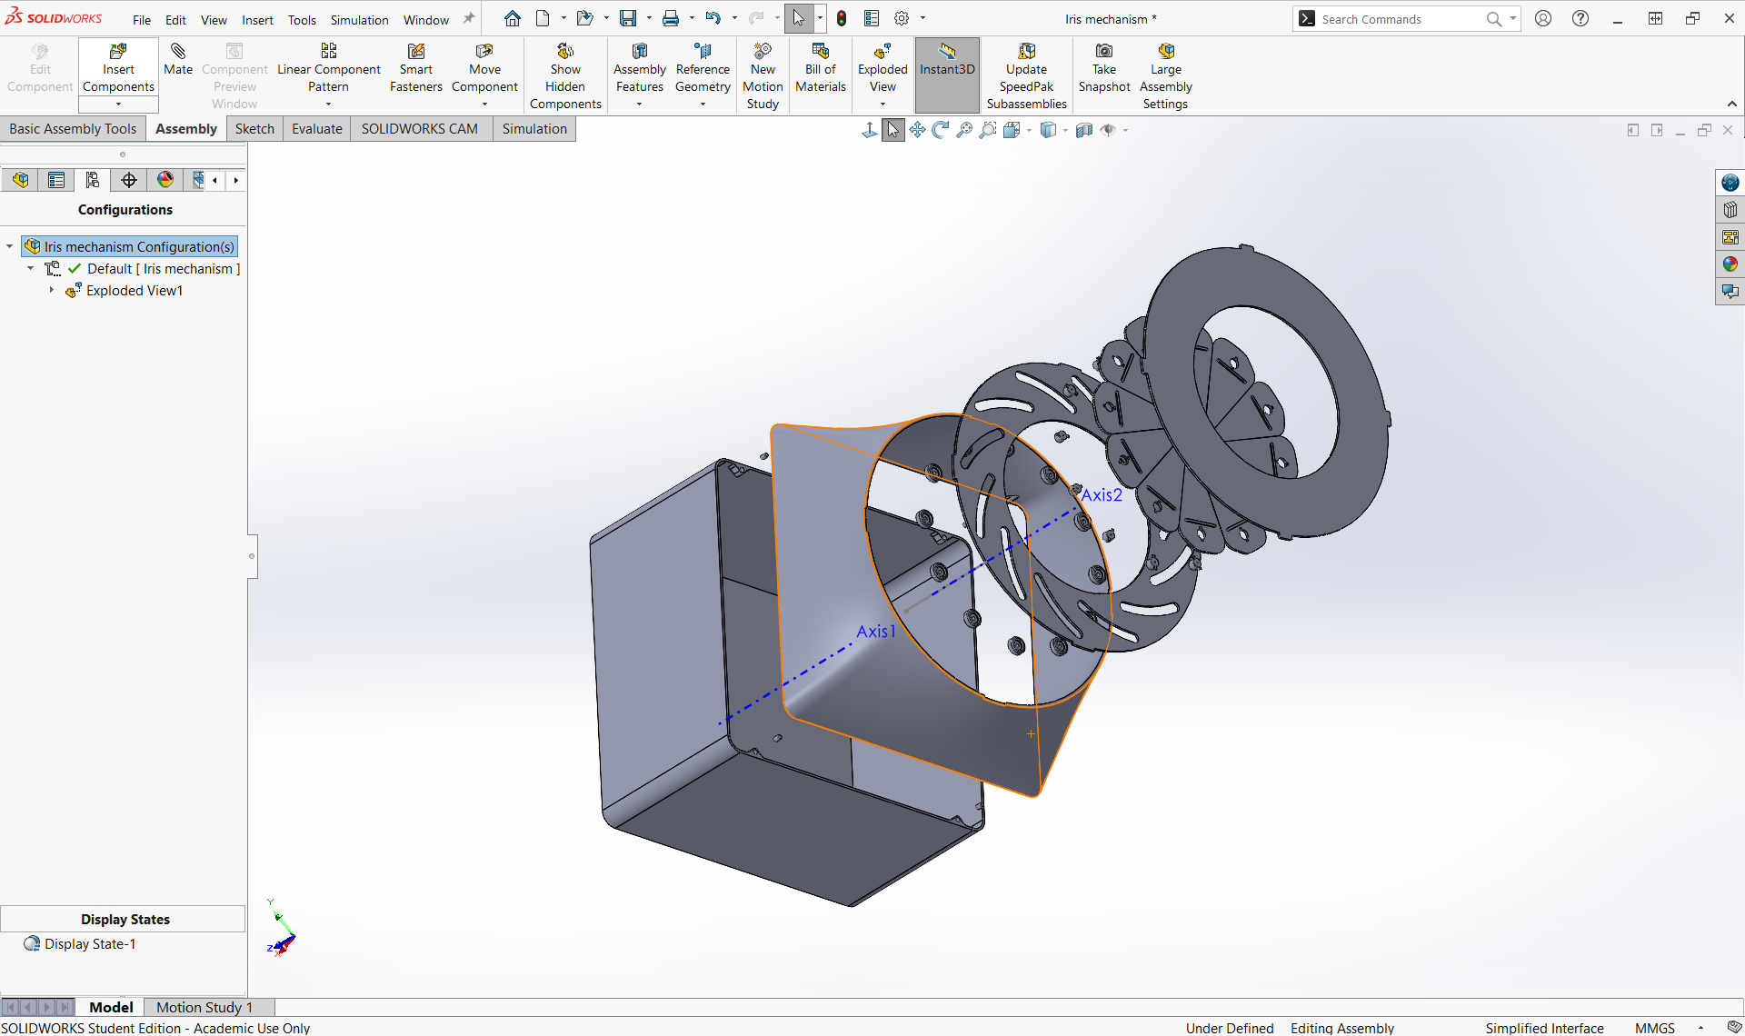Expand the Assembly Features dropdown
Viewport: 1745px width, 1036px height.
click(639, 105)
